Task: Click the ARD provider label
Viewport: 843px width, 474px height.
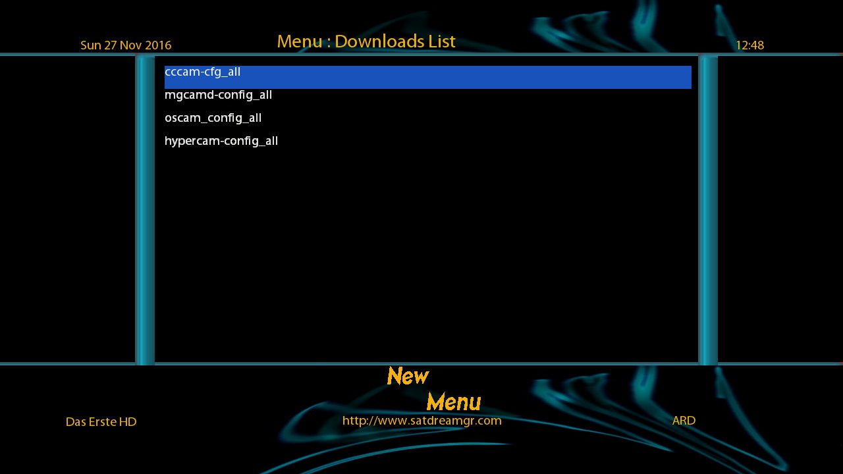Action: (x=684, y=420)
